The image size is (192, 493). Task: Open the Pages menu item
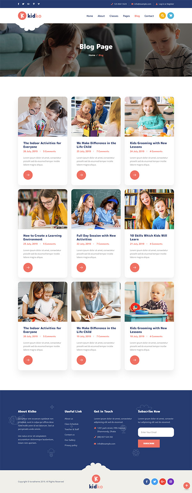tap(126, 16)
